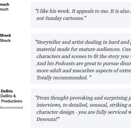Open the bold 'nuch' reviewer name
The image size is (131, 128).
[5, 5]
